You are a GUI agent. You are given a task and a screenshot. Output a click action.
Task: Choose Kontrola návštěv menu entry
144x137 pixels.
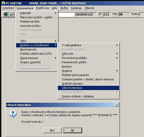pos(37,26)
